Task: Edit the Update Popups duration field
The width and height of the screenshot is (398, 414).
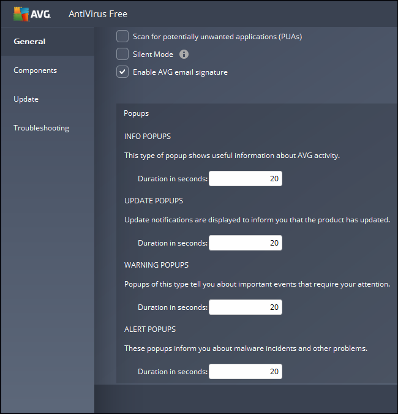Action: 246,243
